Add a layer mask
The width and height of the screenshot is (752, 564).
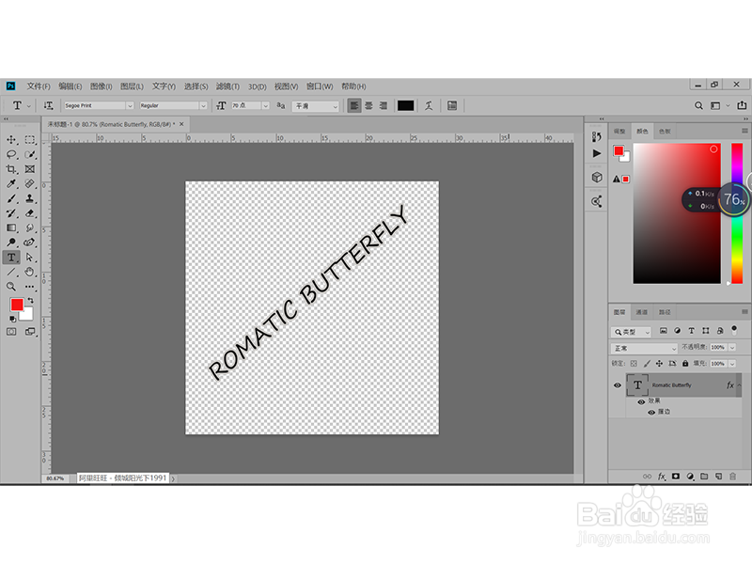(676, 477)
